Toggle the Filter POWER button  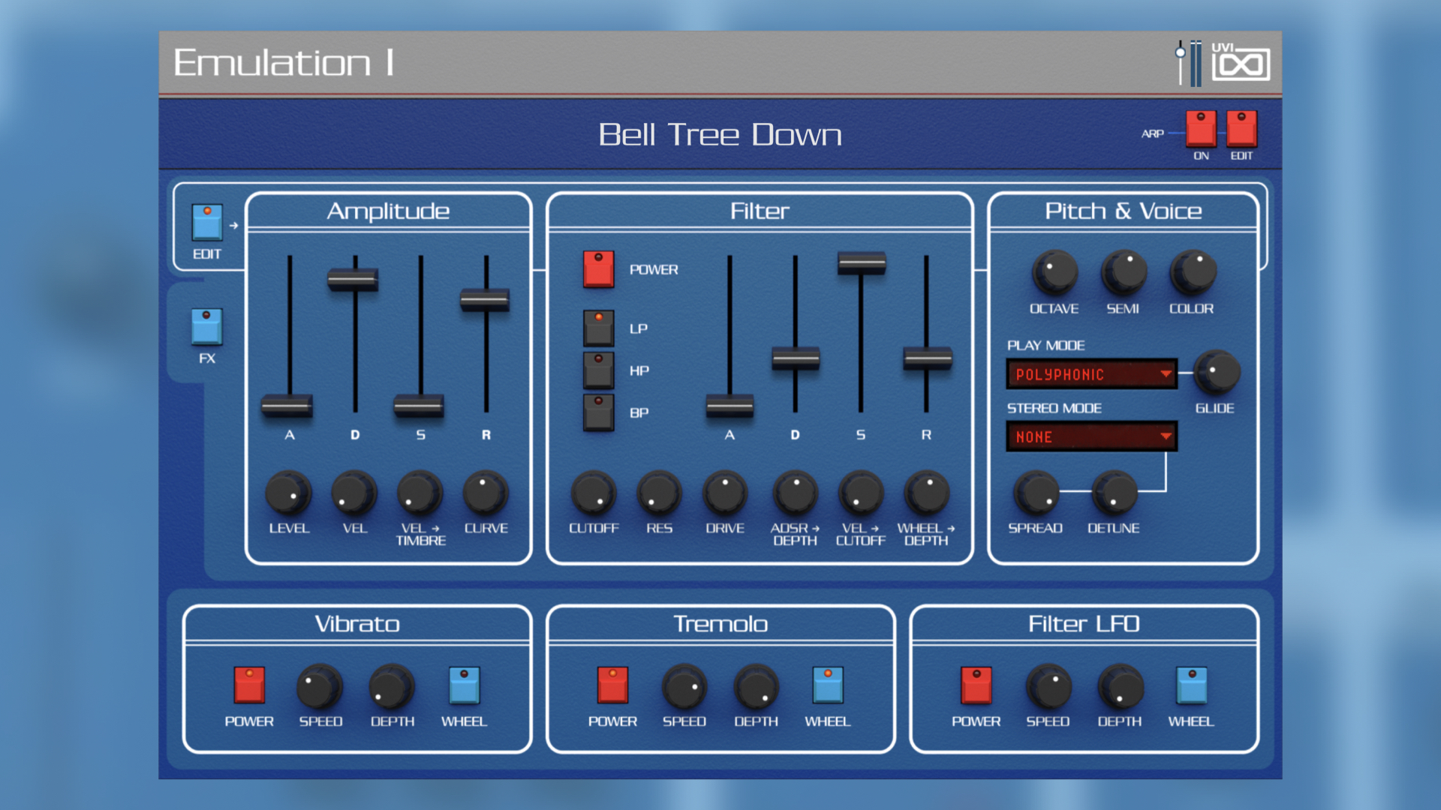coord(597,268)
